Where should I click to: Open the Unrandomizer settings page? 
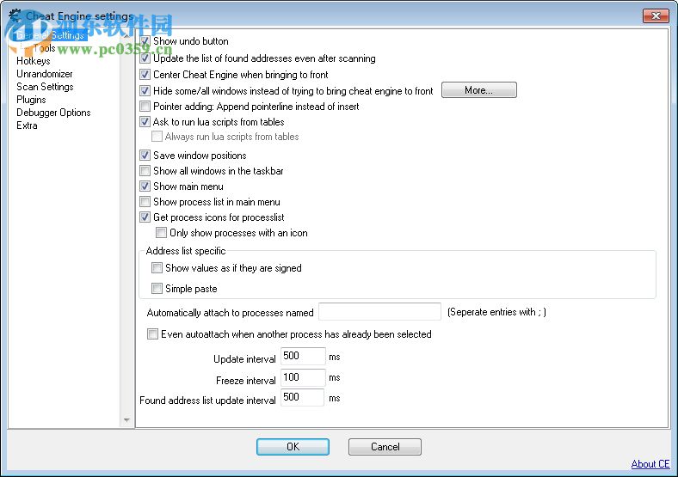tap(45, 74)
